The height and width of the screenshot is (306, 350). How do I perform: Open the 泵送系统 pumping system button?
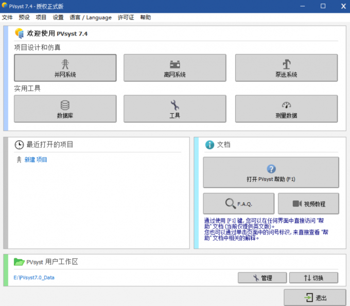(286, 68)
